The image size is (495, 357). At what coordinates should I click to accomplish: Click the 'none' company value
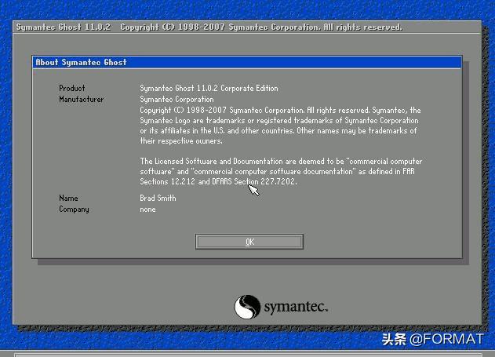click(147, 209)
